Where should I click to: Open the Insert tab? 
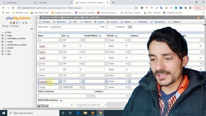tap(99, 22)
